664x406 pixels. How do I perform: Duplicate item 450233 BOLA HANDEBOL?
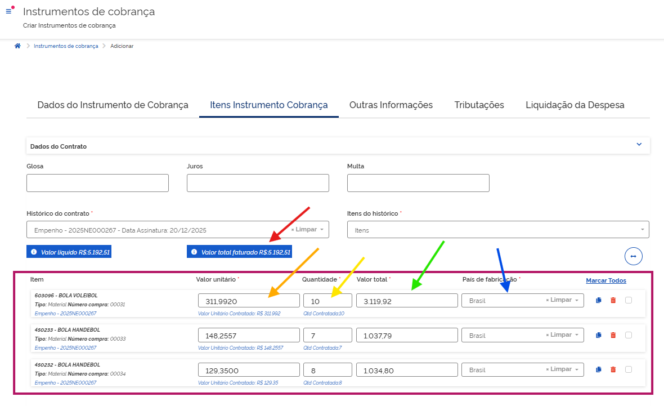point(599,335)
